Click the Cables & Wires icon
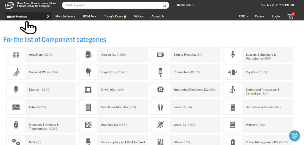 point(16,72)
